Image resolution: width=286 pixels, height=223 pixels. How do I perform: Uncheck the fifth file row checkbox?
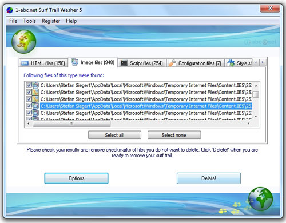pyautogui.click(x=29, y=113)
